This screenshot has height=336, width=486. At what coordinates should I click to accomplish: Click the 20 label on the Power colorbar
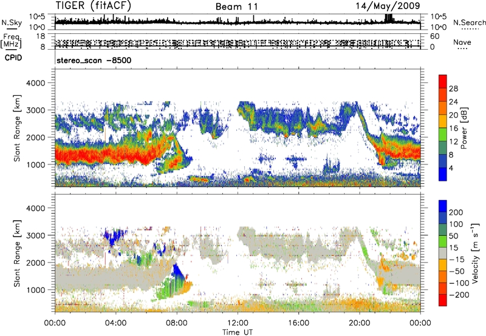(453, 115)
